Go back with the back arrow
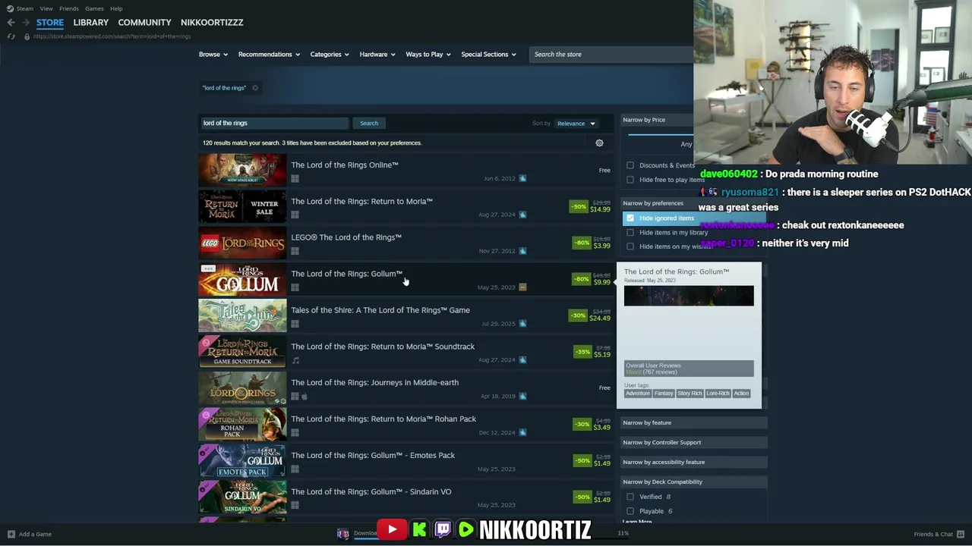The image size is (972, 546). (x=11, y=22)
